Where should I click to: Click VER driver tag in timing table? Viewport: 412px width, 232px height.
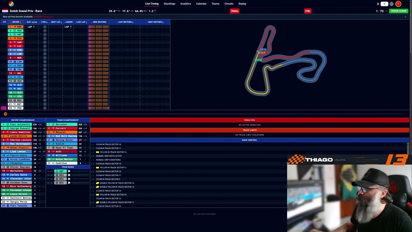pos(15,50)
